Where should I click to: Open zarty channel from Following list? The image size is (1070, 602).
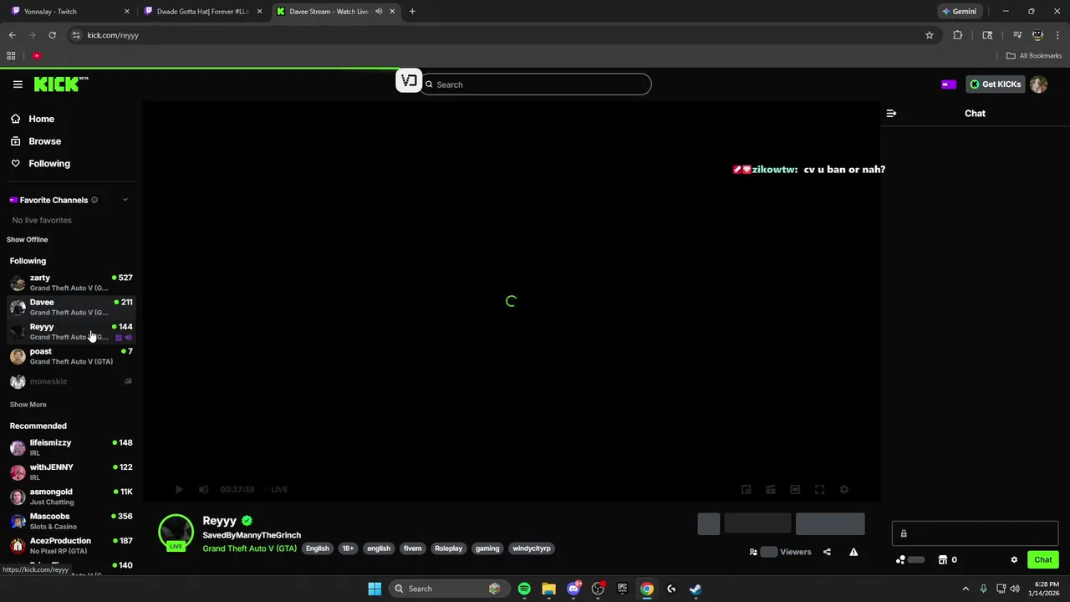coord(71,283)
